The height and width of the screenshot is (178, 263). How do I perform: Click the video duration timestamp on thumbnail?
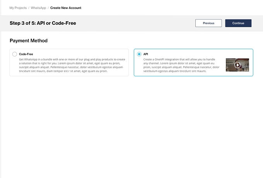tap(246, 70)
